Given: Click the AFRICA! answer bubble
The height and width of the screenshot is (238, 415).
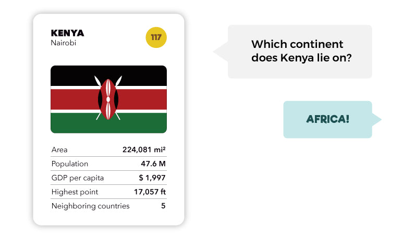Looking at the screenshot, I should [327, 119].
